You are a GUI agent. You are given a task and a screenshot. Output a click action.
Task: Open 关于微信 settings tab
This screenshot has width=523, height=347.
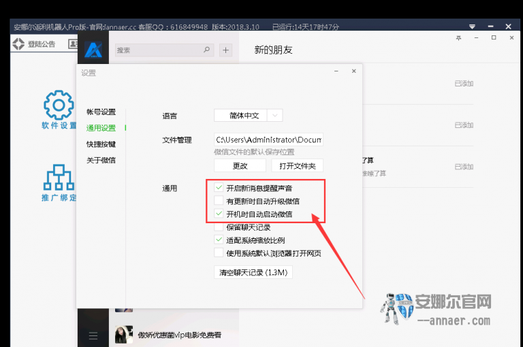(101, 160)
